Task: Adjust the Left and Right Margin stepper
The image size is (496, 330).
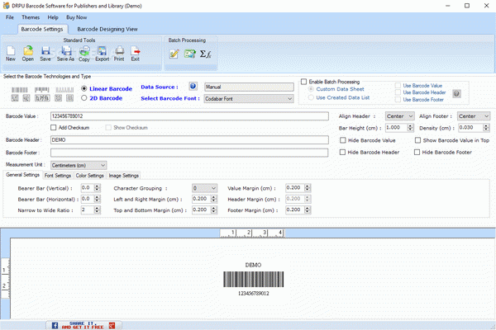Action: point(214,199)
